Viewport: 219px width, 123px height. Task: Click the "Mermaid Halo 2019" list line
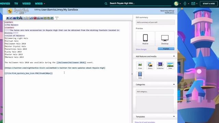[x=14, y=57]
